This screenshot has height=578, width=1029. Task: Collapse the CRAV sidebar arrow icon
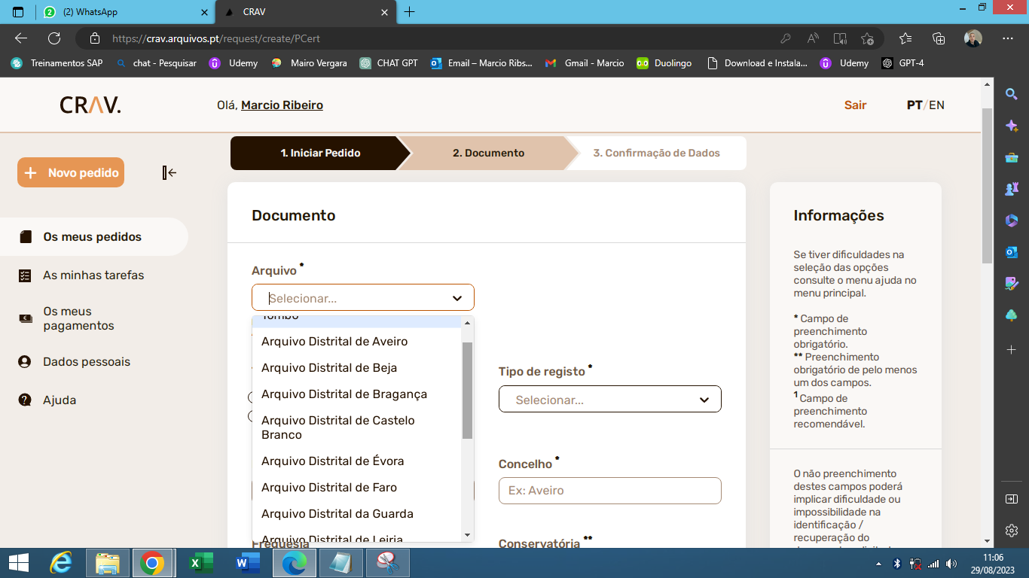tap(169, 173)
